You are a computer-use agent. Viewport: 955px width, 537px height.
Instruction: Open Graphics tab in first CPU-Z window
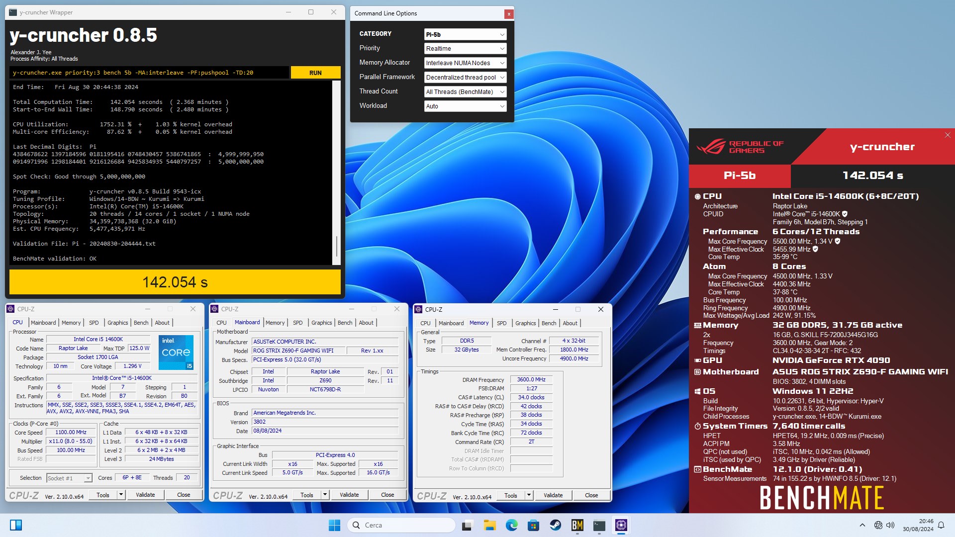(118, 323)
